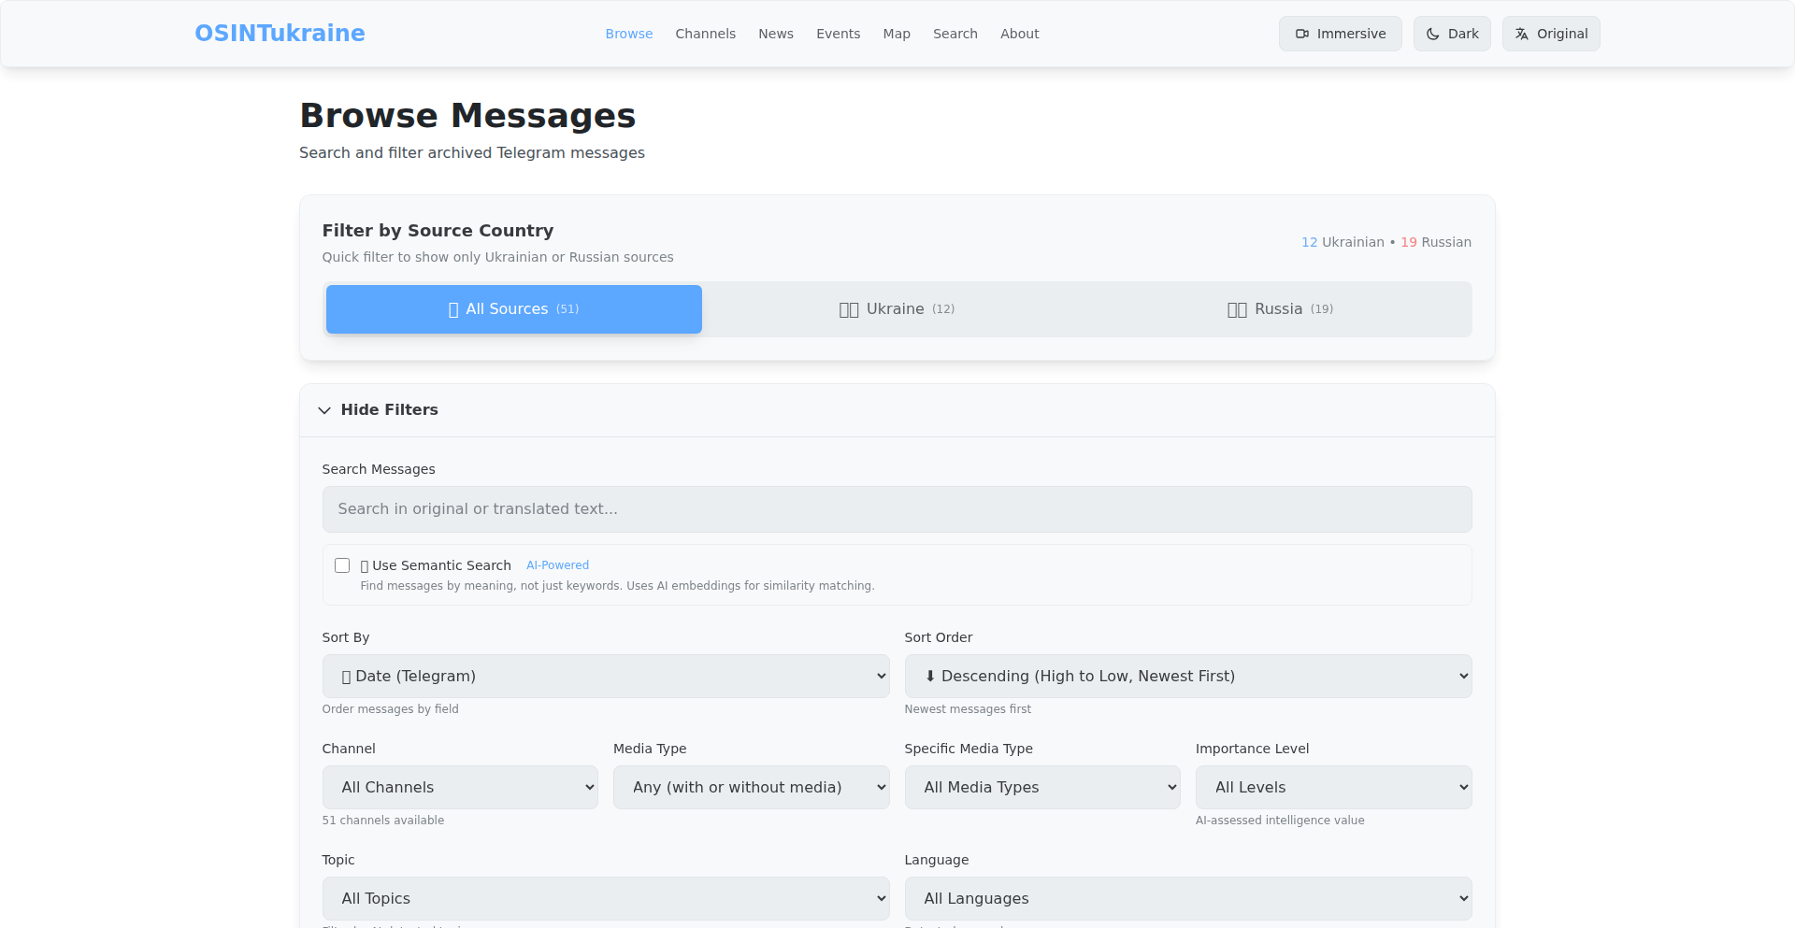Click the AI-Powered link
1795x928 pixels.
[557, 565]
